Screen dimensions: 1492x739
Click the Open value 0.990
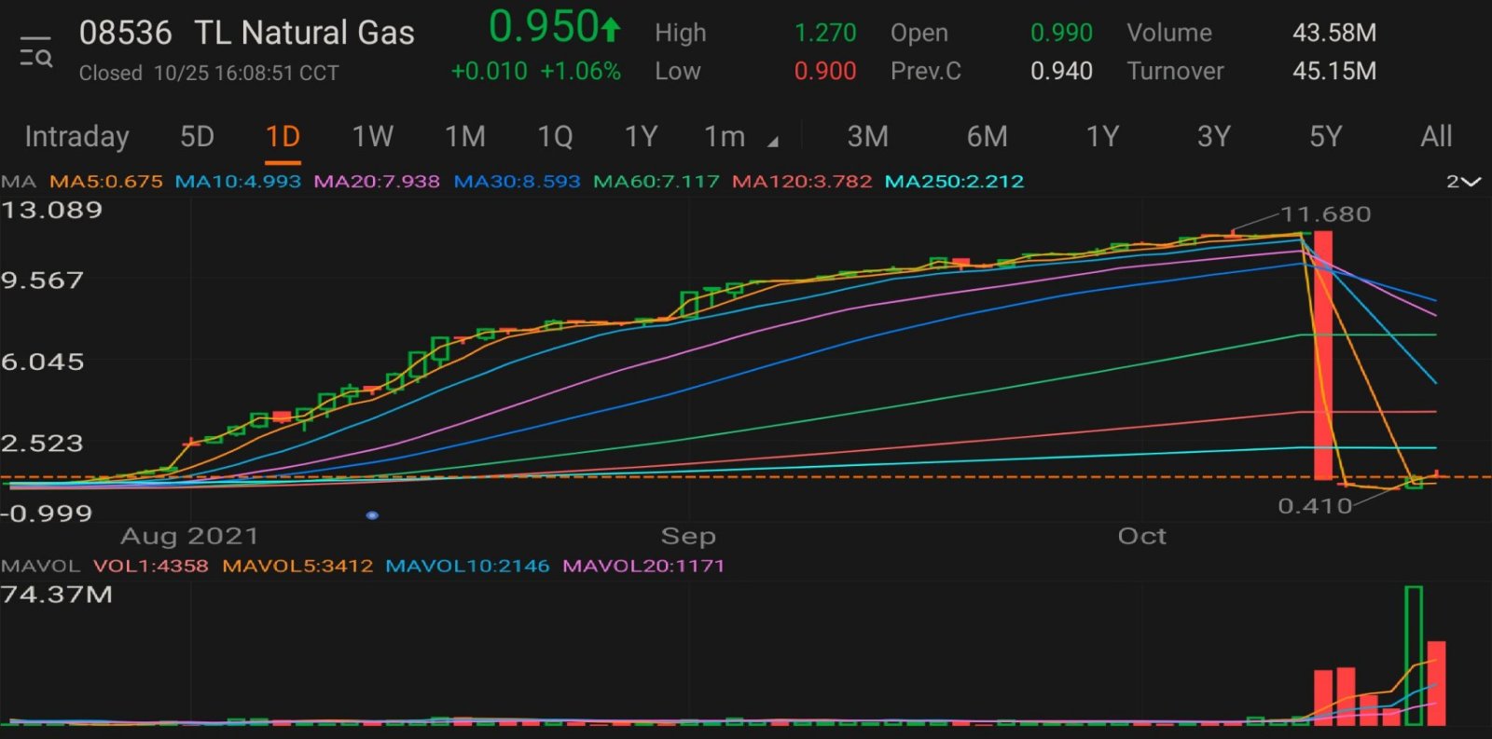coord(1061,33)
